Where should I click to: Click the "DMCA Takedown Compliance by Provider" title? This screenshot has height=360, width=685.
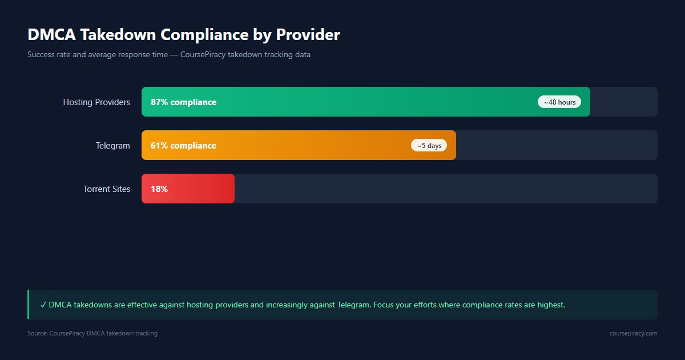[183, 35]
